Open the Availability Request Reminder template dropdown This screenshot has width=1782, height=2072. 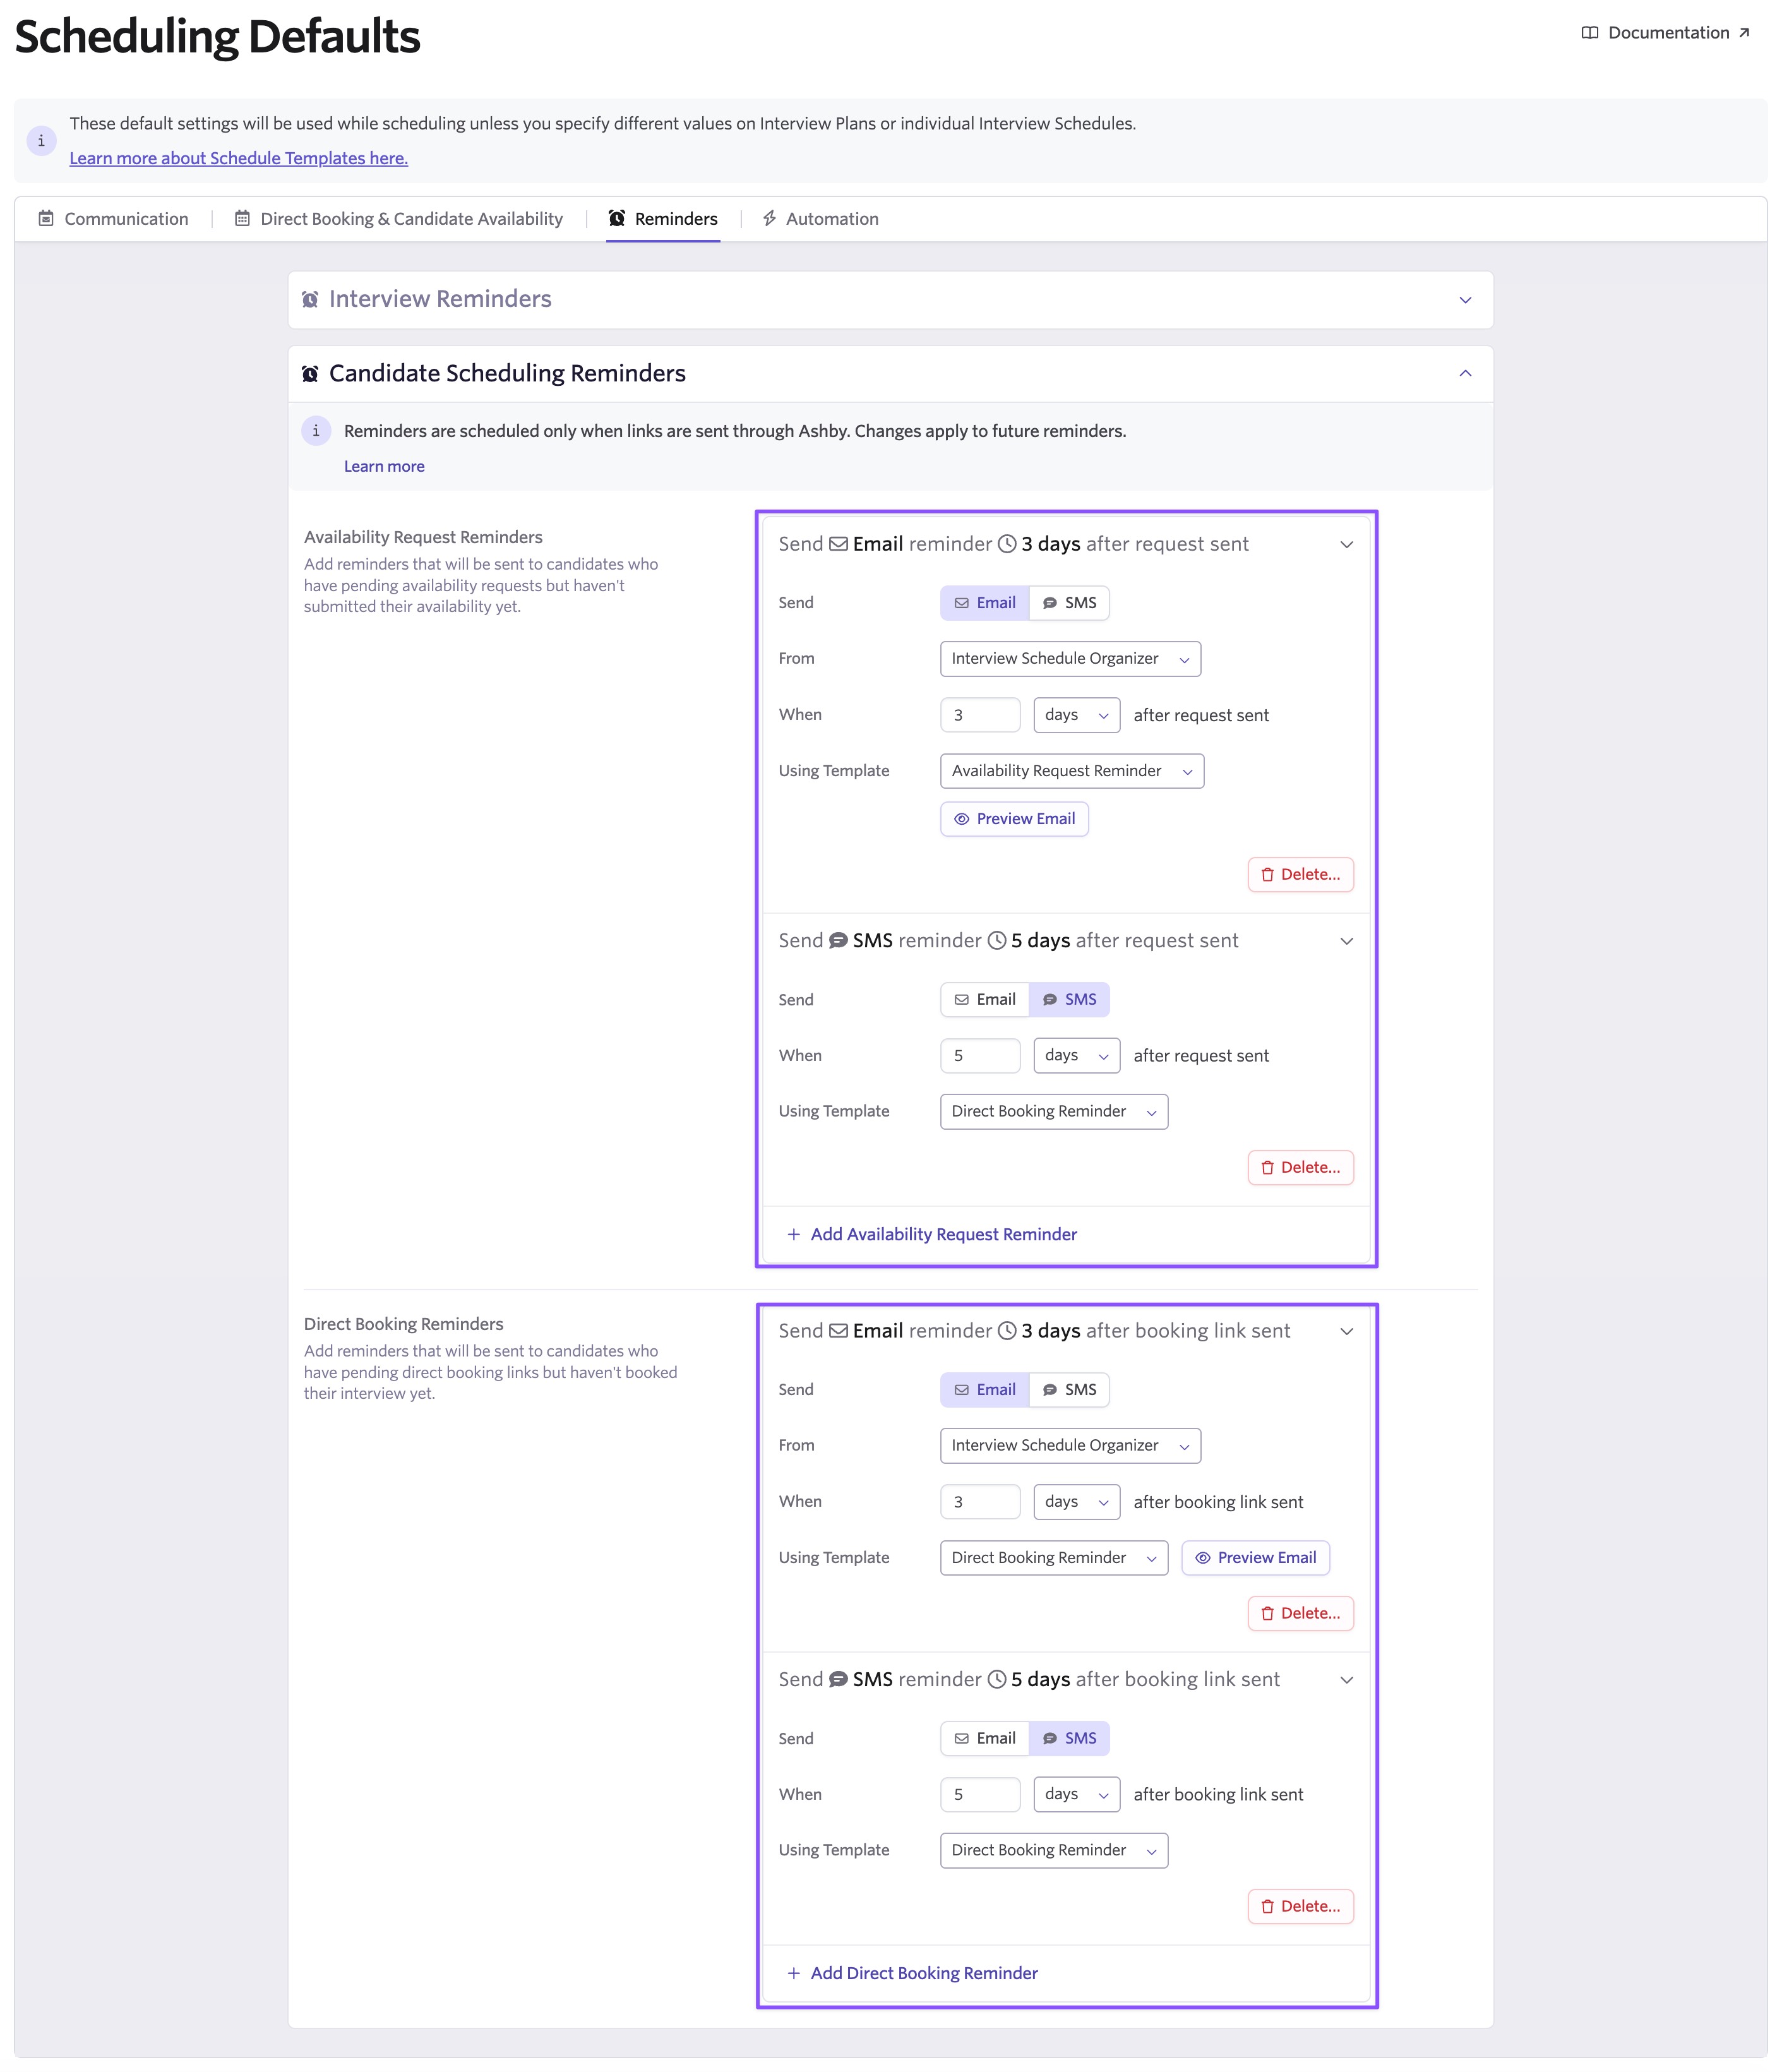[1071, 771]
